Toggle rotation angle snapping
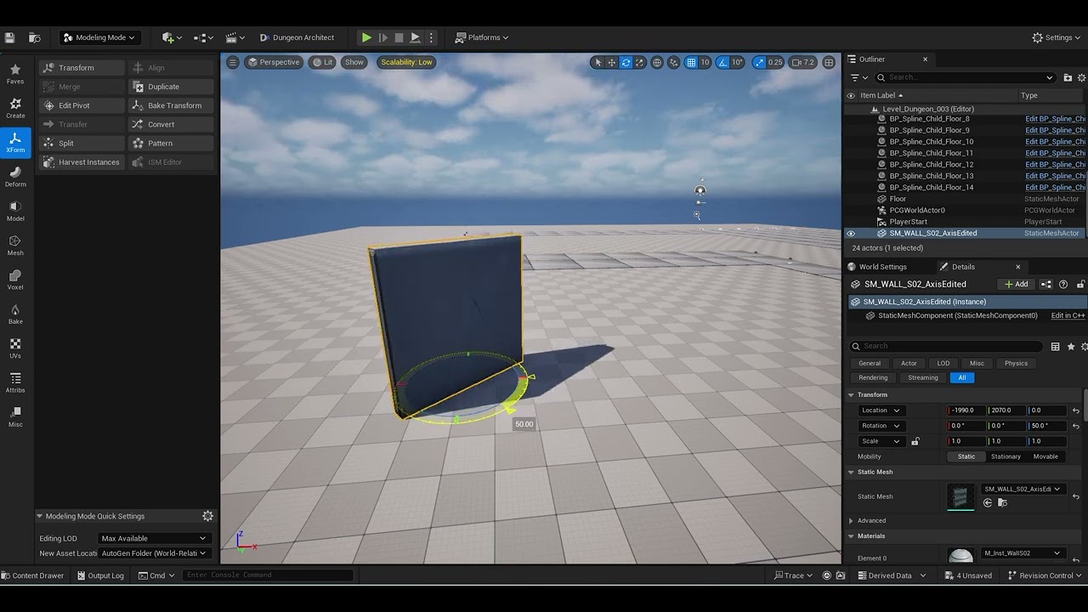 coord(722,62)
